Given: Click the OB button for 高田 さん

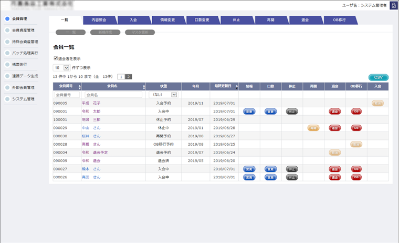Looking at the screenshot, I should click(356, 177).
